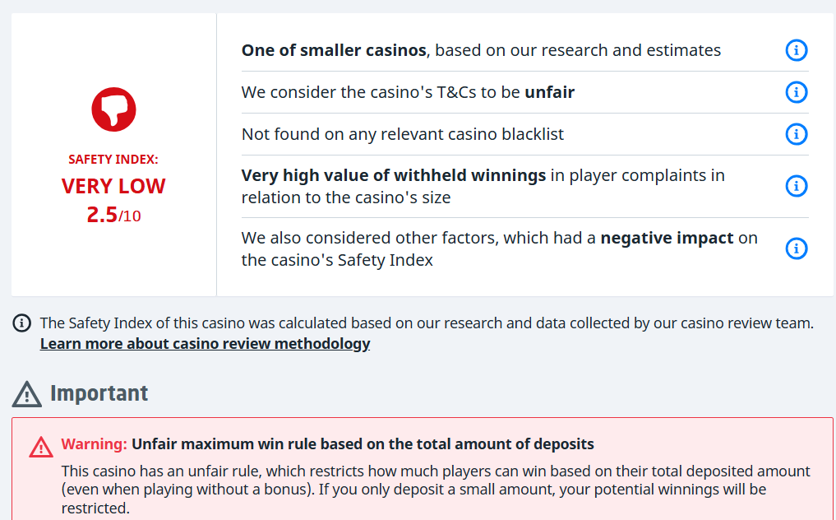The image size is (836, 520).
Task: Select the 'One of smaller casinos' row text
Action: tap(481, 50)
